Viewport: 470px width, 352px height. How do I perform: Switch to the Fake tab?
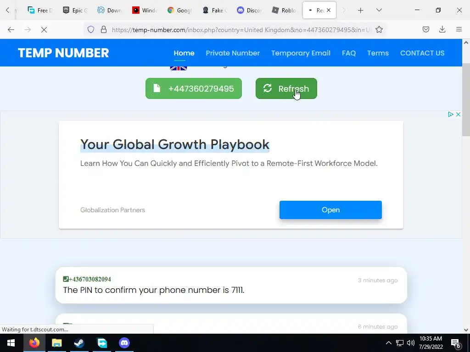214,10
